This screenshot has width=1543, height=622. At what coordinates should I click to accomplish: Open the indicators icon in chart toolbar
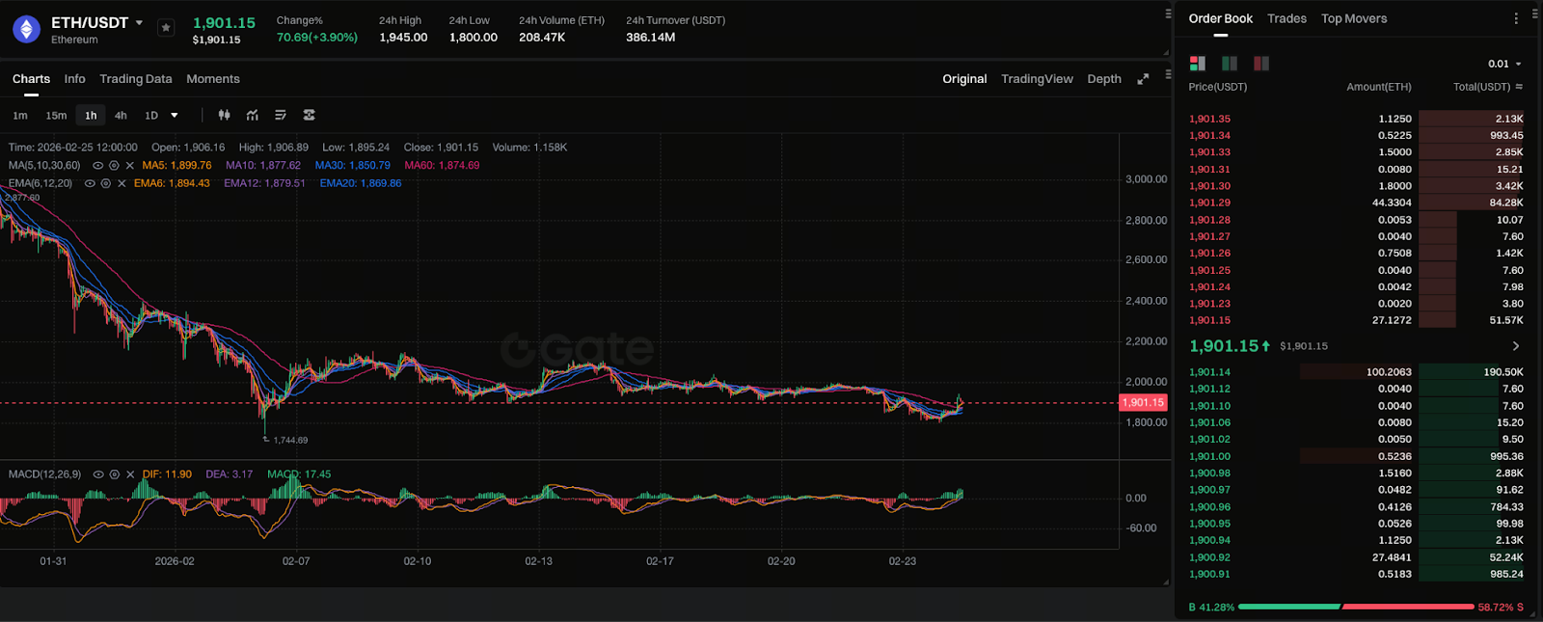click(x=253, y=115)
